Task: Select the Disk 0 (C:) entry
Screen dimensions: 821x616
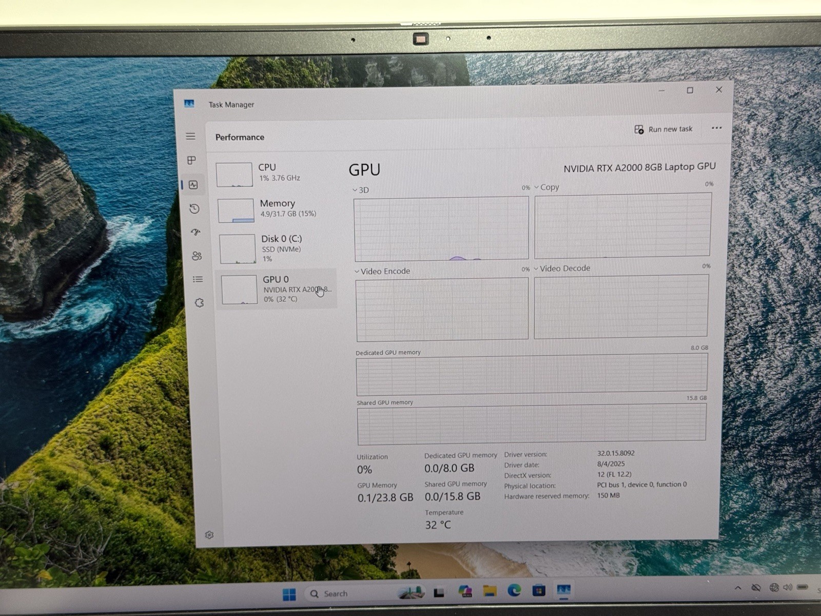Action: (x=276, y=248)
